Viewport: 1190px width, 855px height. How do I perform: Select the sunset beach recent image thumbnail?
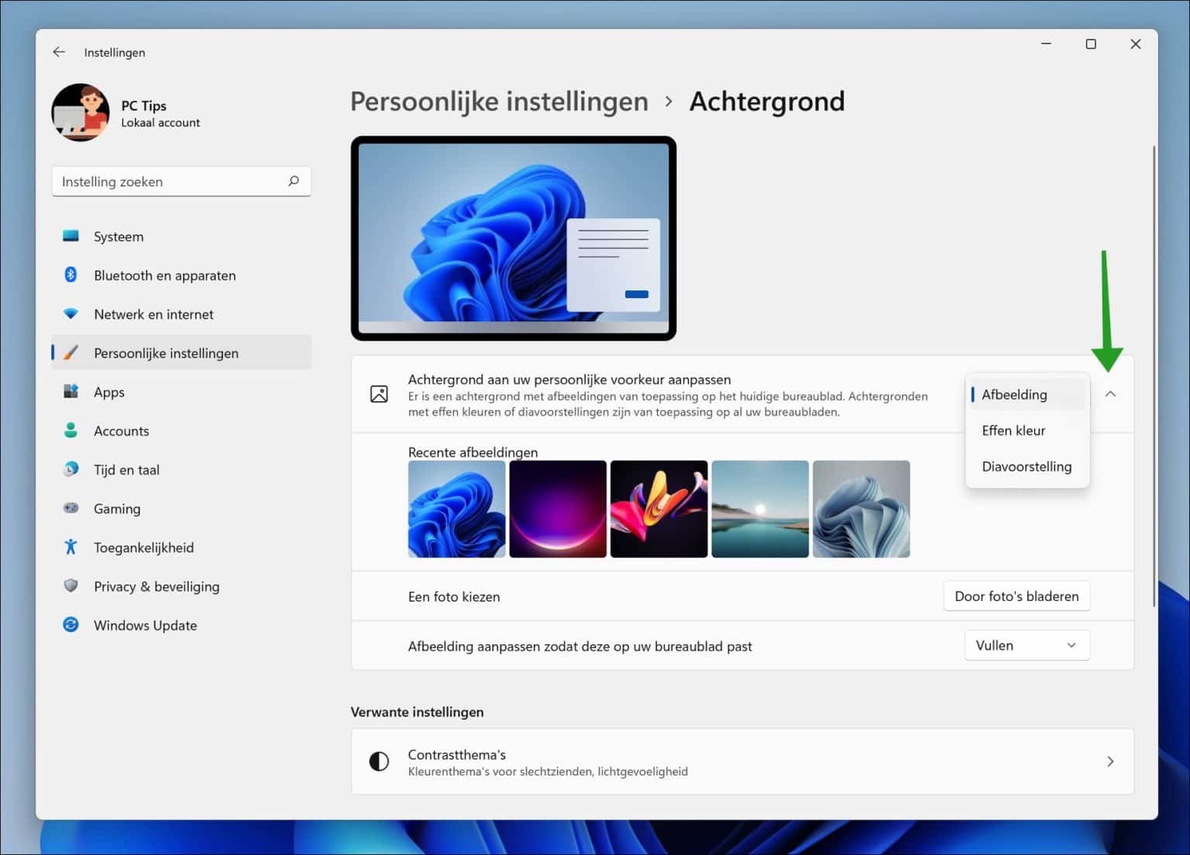[x=760, y=509]
